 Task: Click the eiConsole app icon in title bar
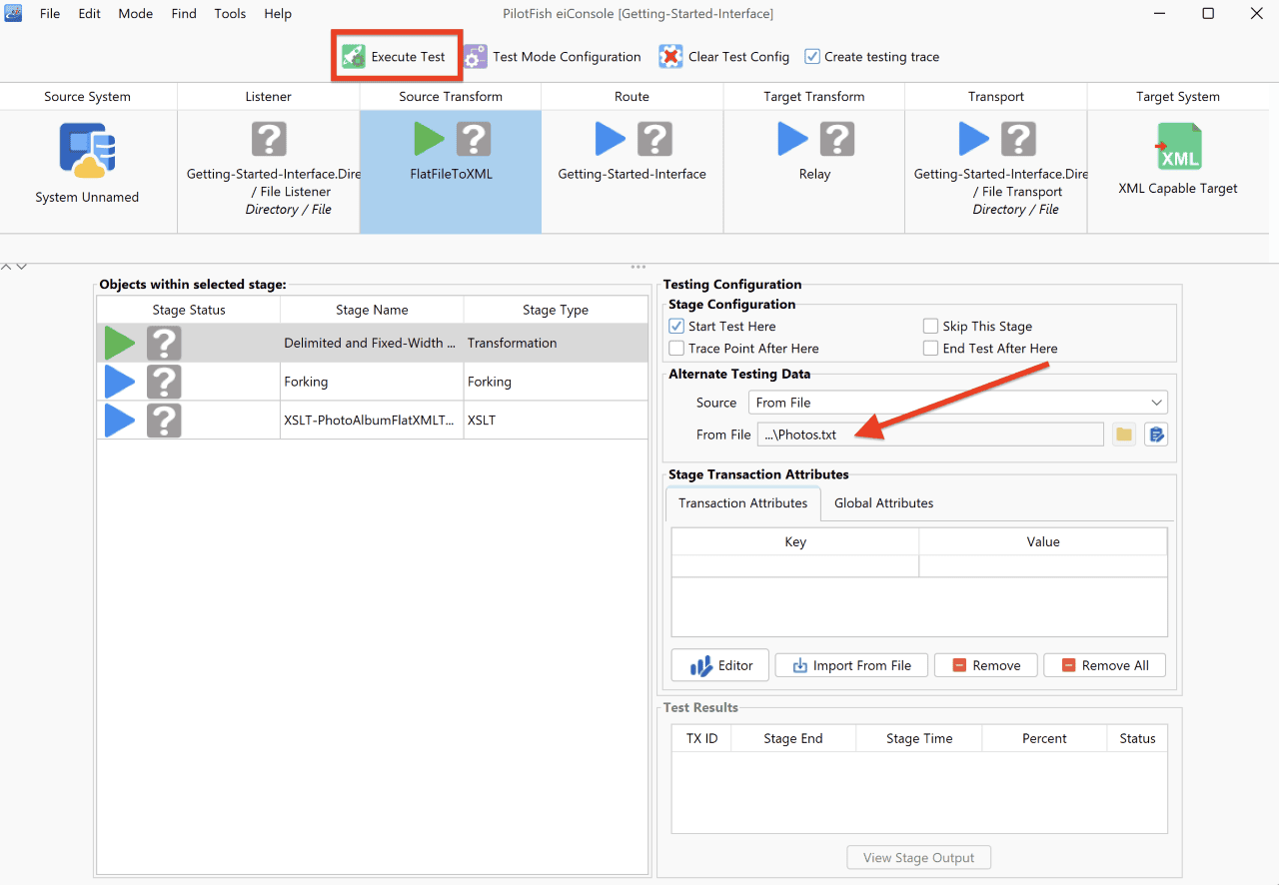click(x=14, y=14)
